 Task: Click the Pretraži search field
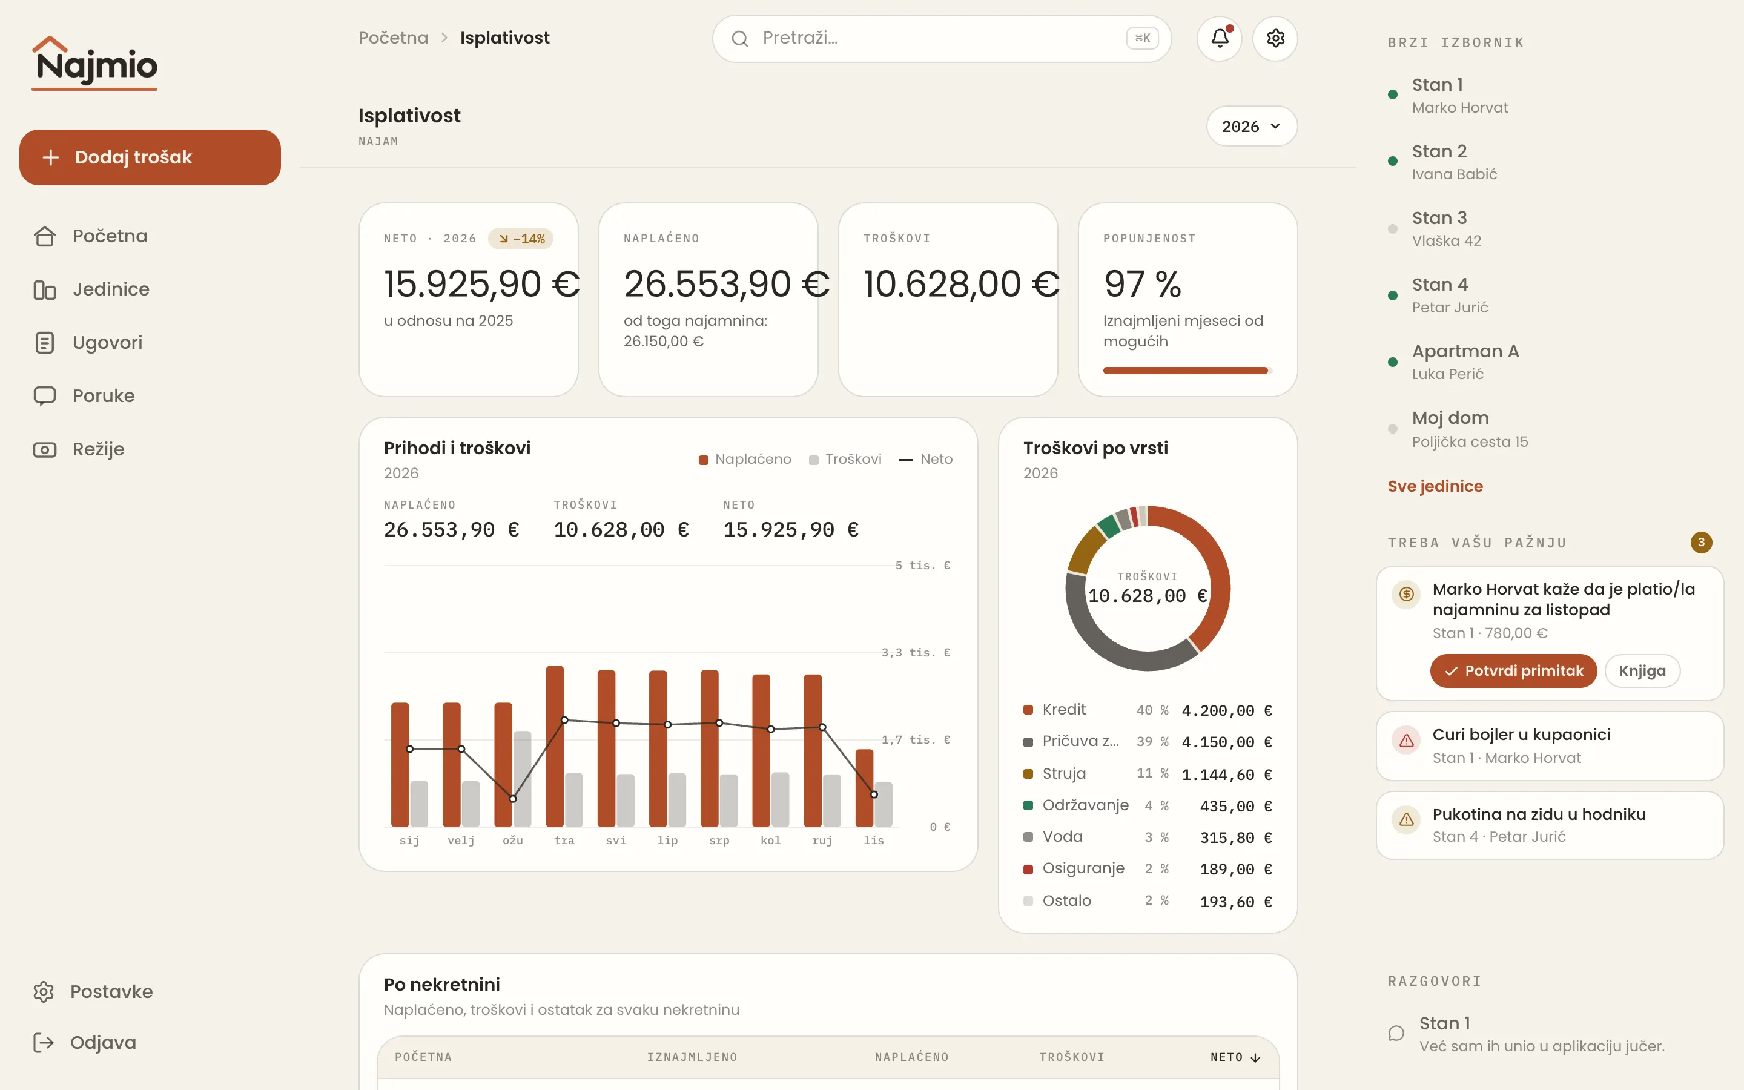coord(941,38)
